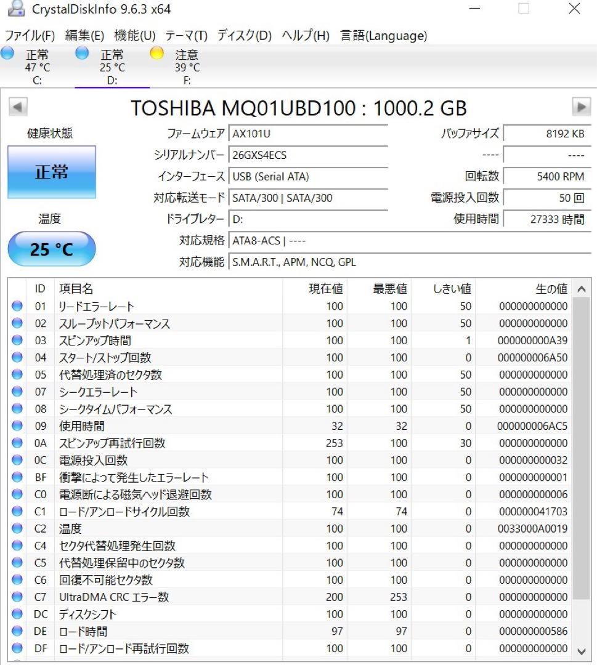Click the 25 °C temperature button
Screen dimensions: 597x665
pos(52,249)
